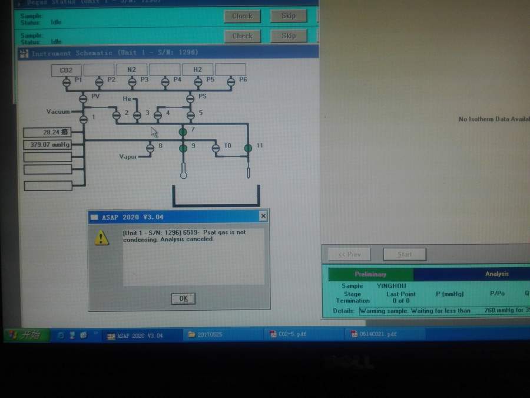Click the 28.24 temperature reading field
The height and width of the screenshot is (398, 530).
click(47, 132)
